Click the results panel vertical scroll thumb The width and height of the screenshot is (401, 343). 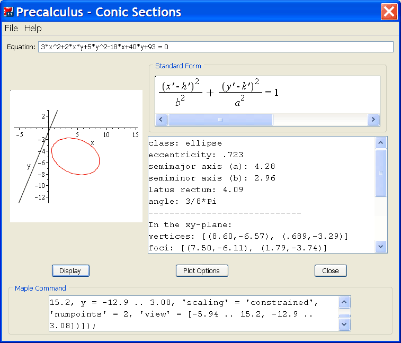click(381, 173)
